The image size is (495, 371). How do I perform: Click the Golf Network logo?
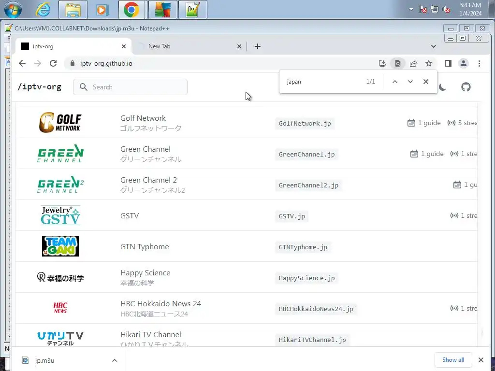tap(60, 122)
